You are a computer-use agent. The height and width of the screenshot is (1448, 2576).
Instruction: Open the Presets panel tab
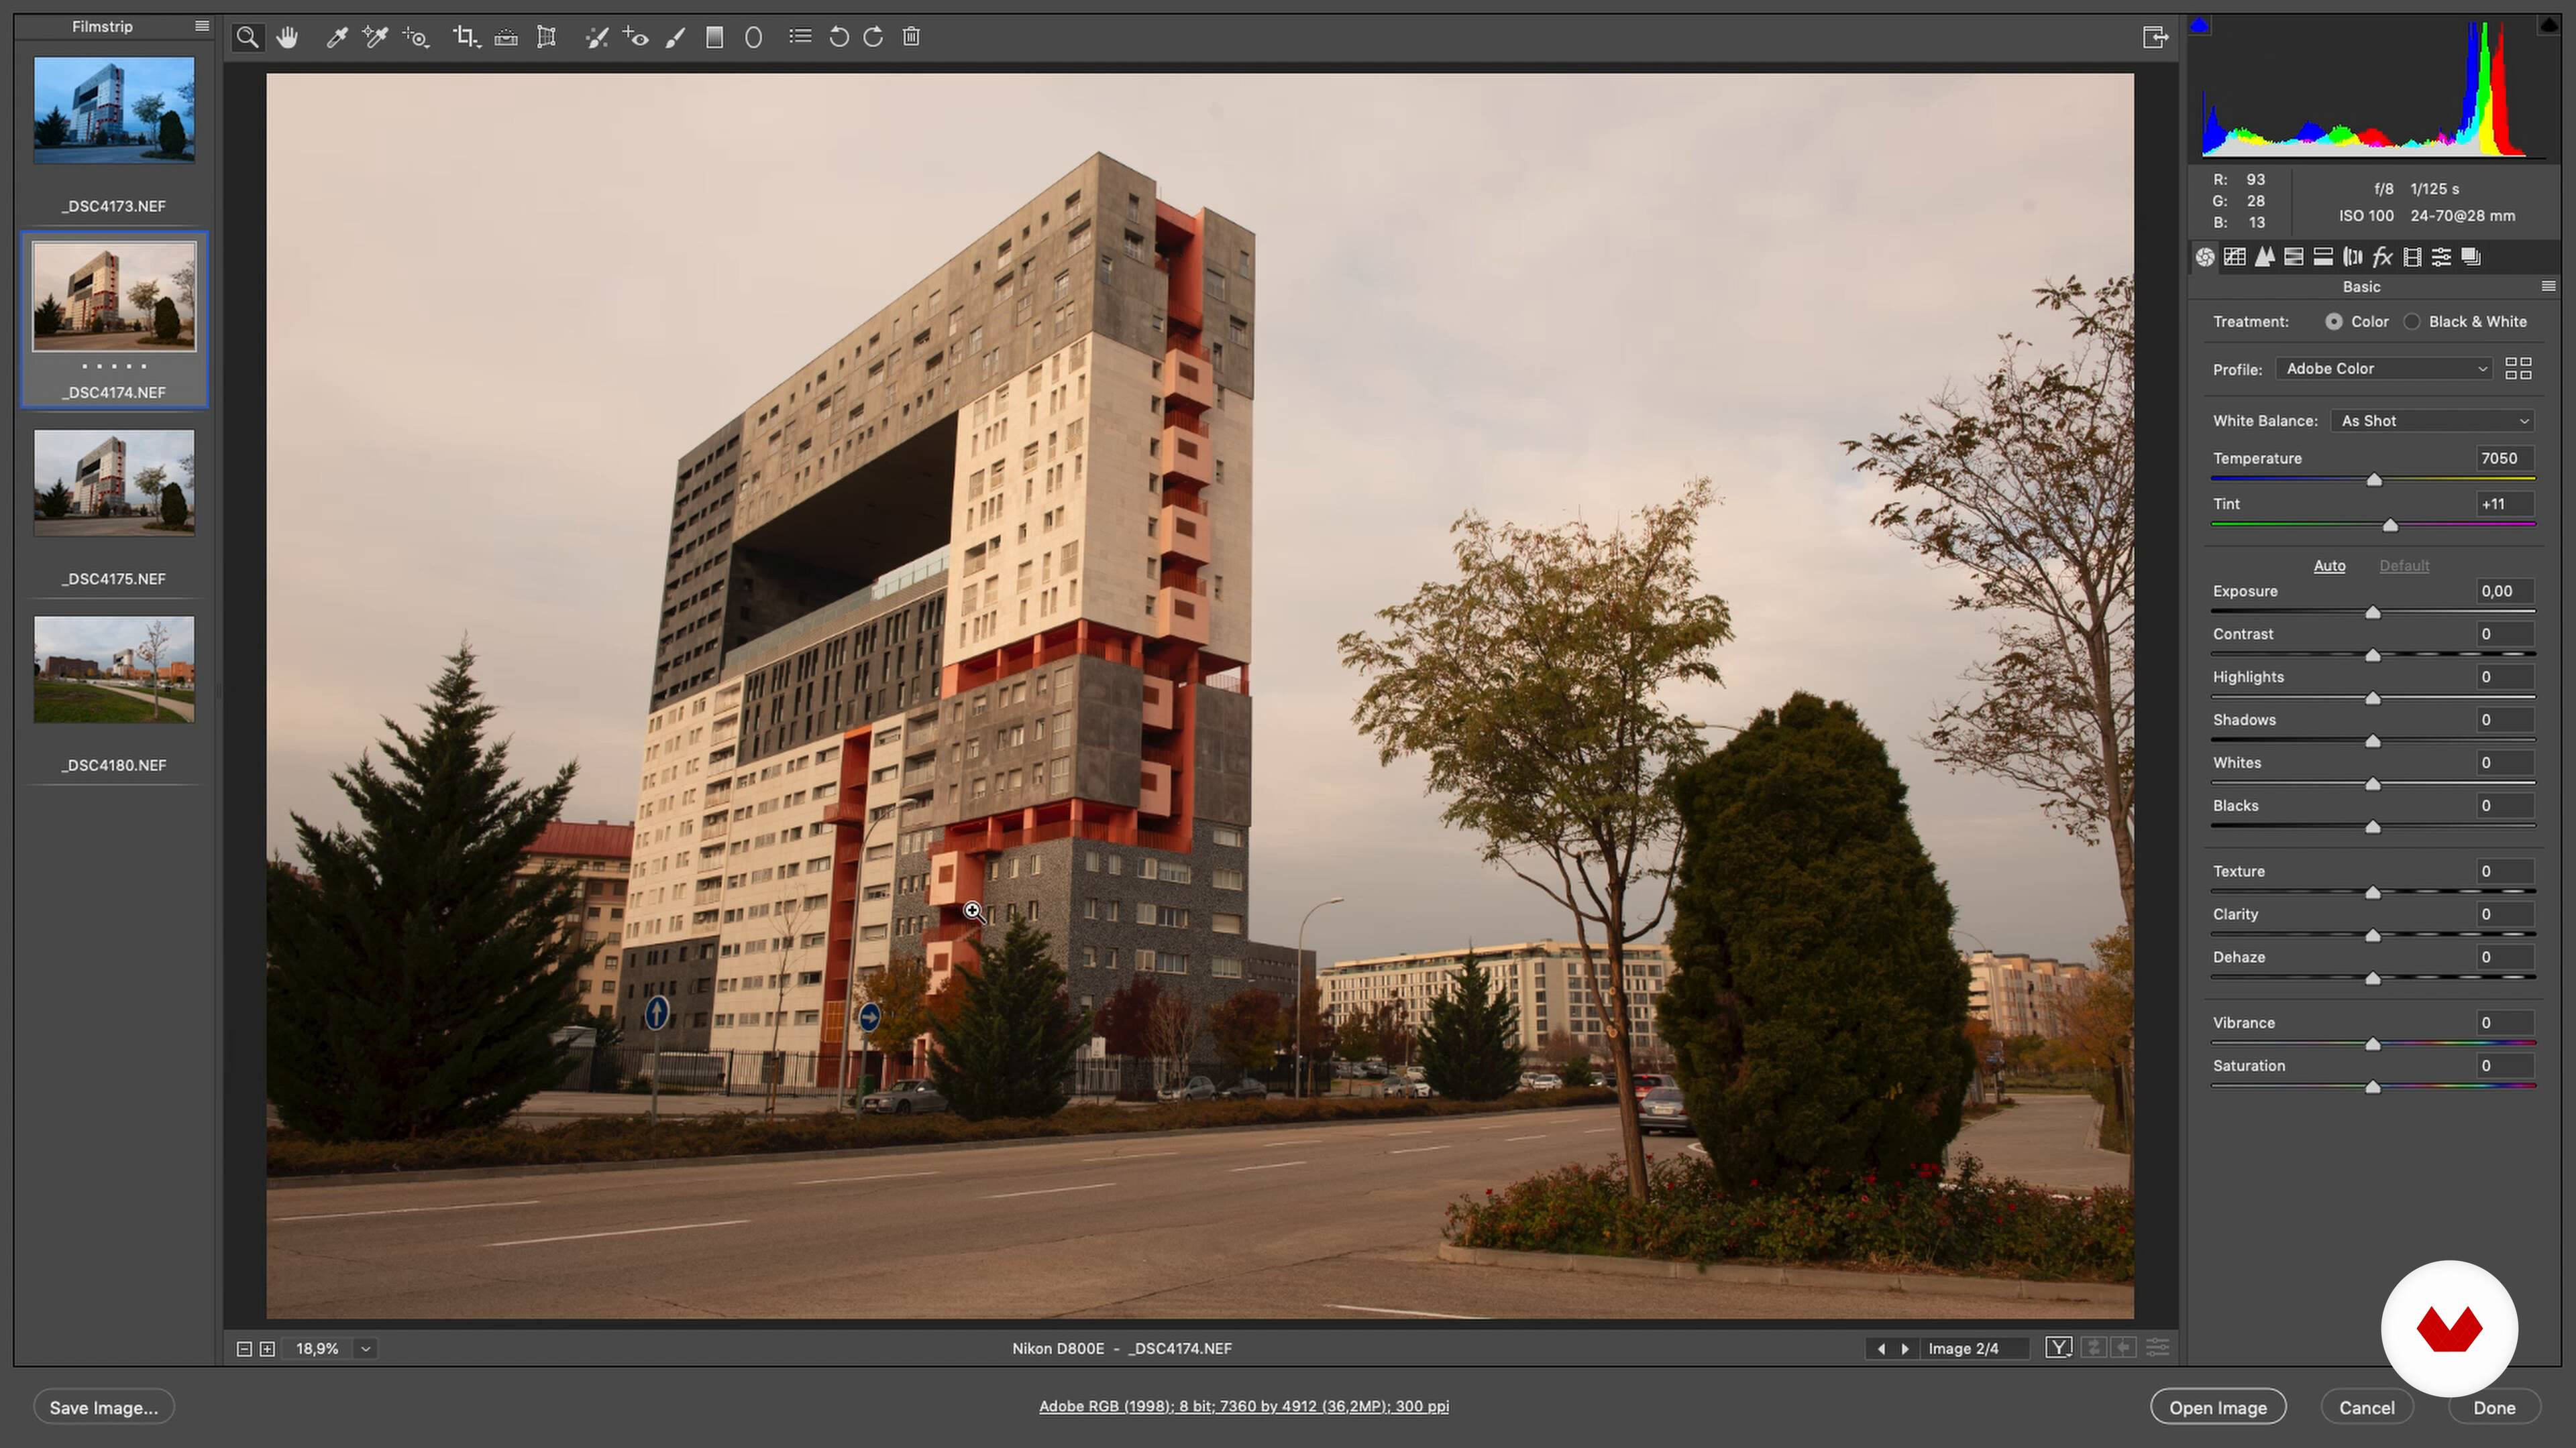tap(2442, 258)
